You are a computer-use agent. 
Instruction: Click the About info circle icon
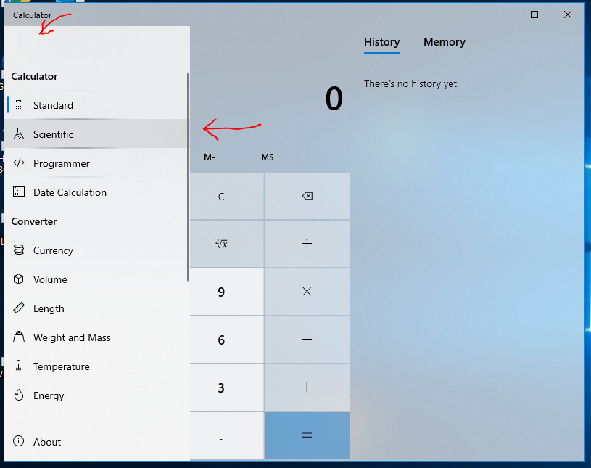click(x=18, y=441)
